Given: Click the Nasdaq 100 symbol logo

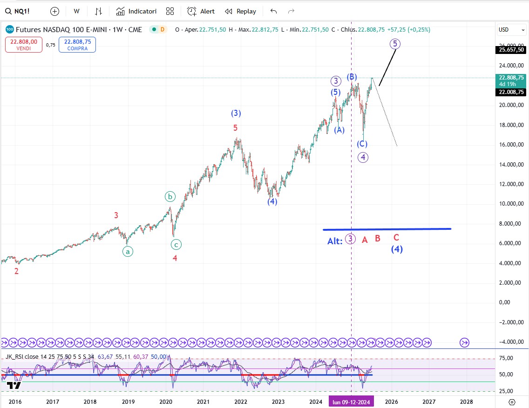Looking at the screenshot, I should pos(9,30).
